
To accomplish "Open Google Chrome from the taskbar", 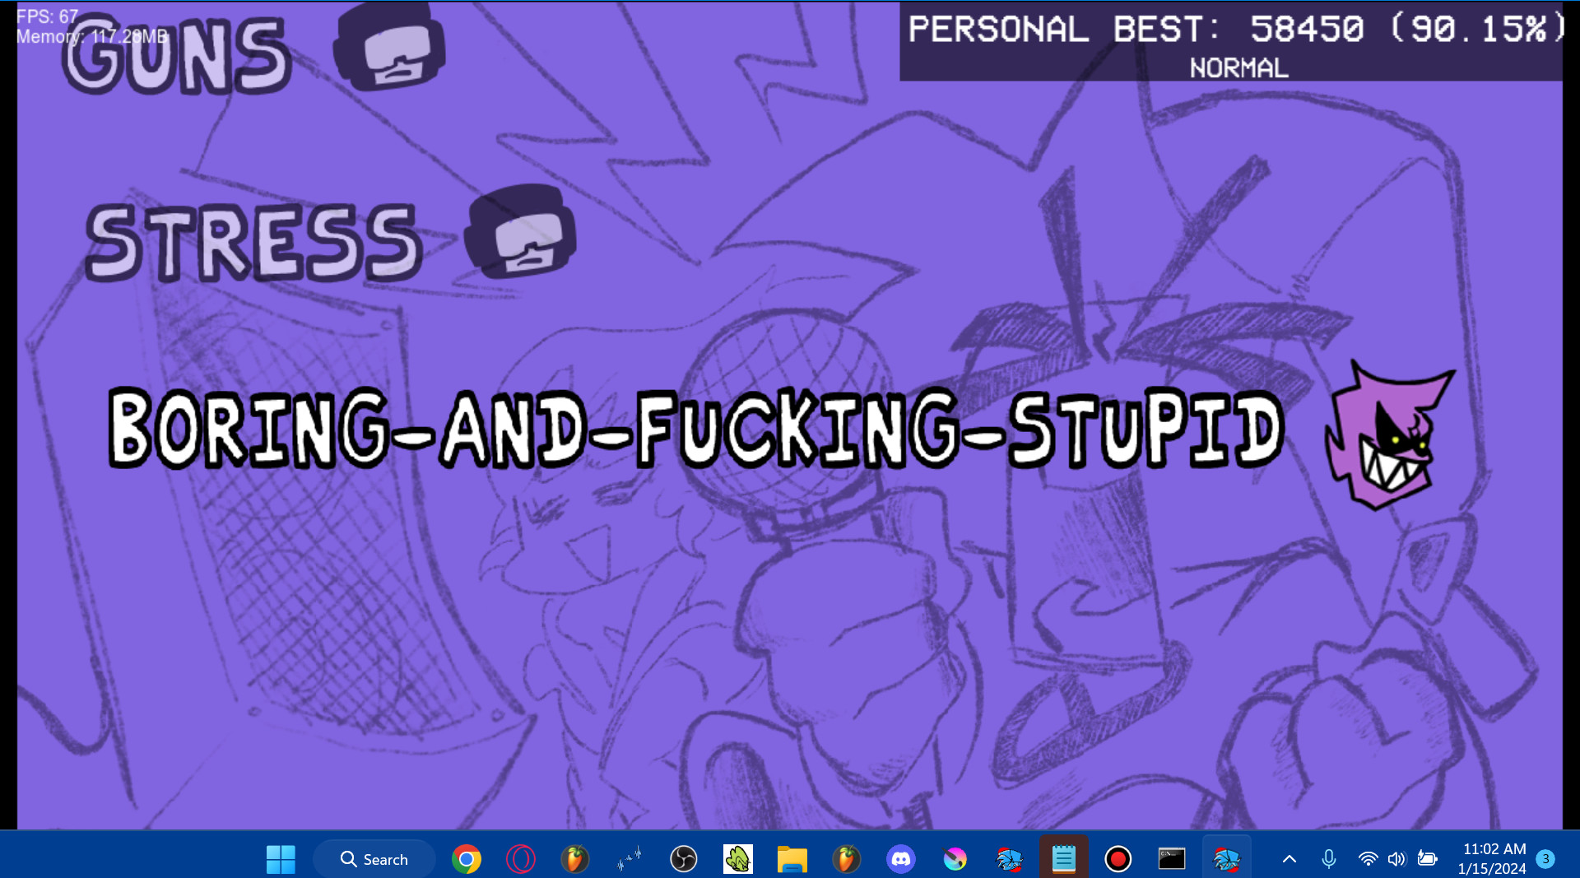I will click(467, 859).
